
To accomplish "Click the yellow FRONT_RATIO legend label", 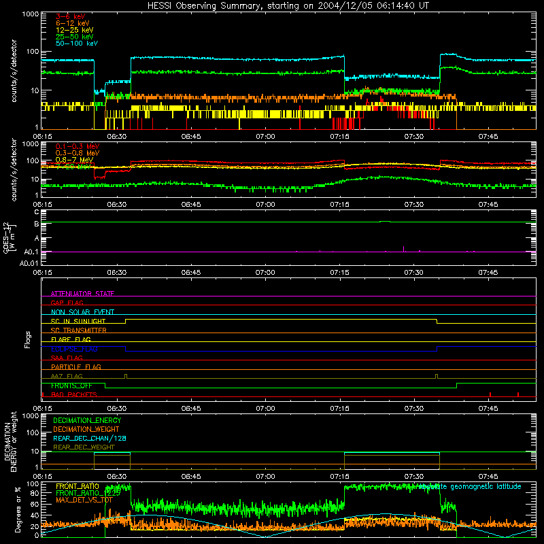I will [78, 486].
